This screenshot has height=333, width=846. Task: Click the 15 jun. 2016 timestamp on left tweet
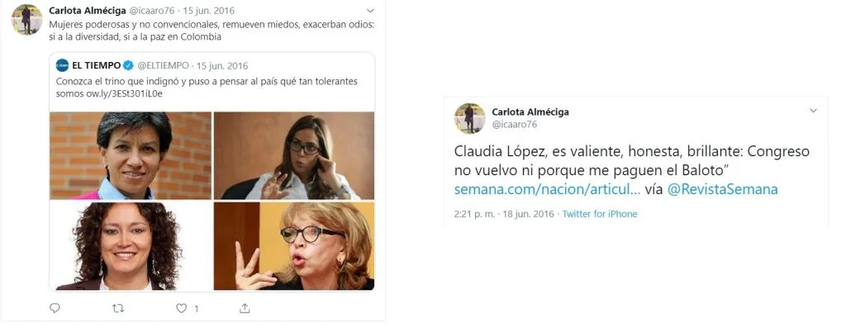[x=209, y=11]
